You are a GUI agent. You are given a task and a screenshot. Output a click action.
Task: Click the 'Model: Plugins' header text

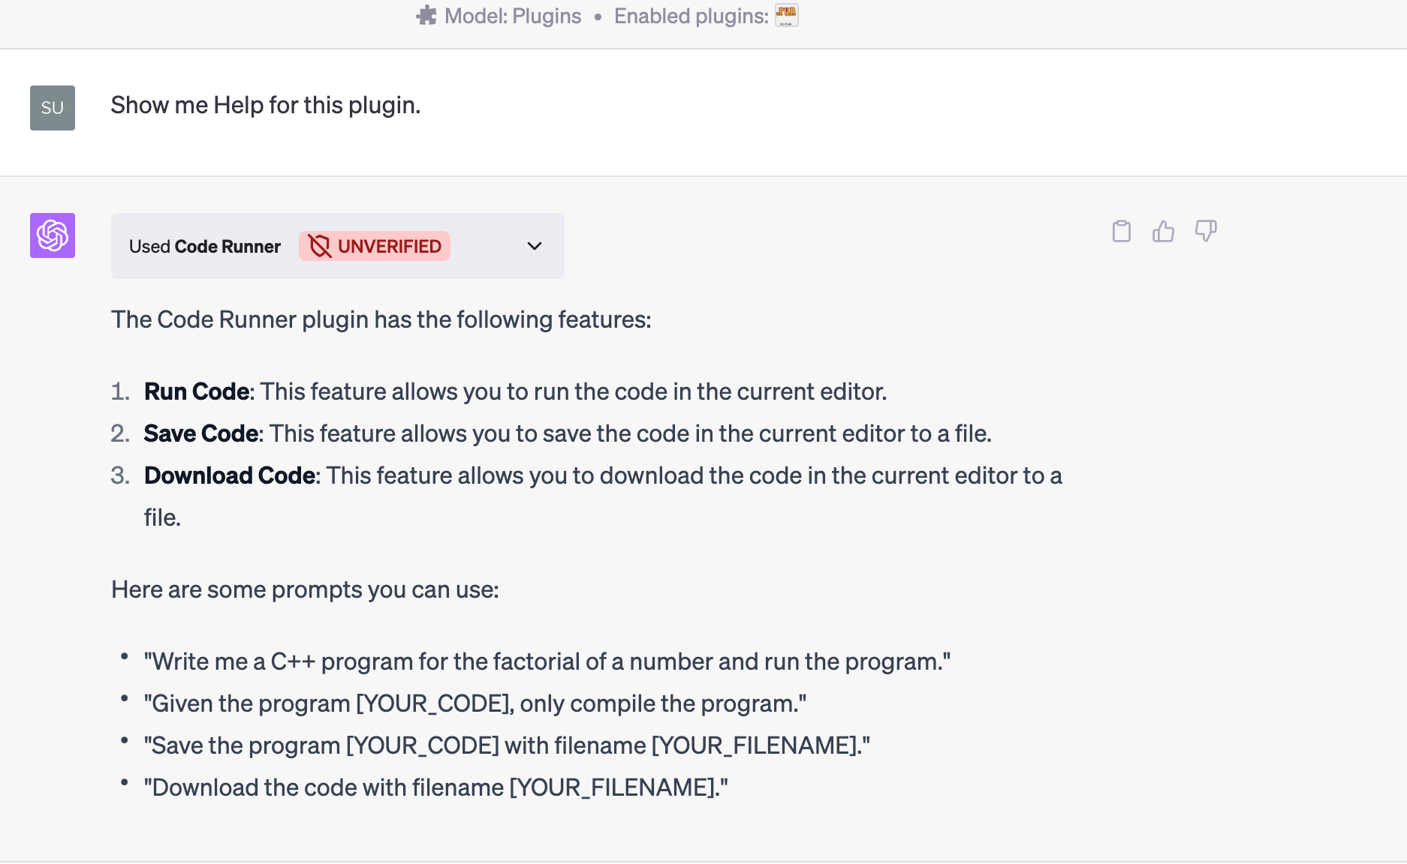tap(513, 16)
